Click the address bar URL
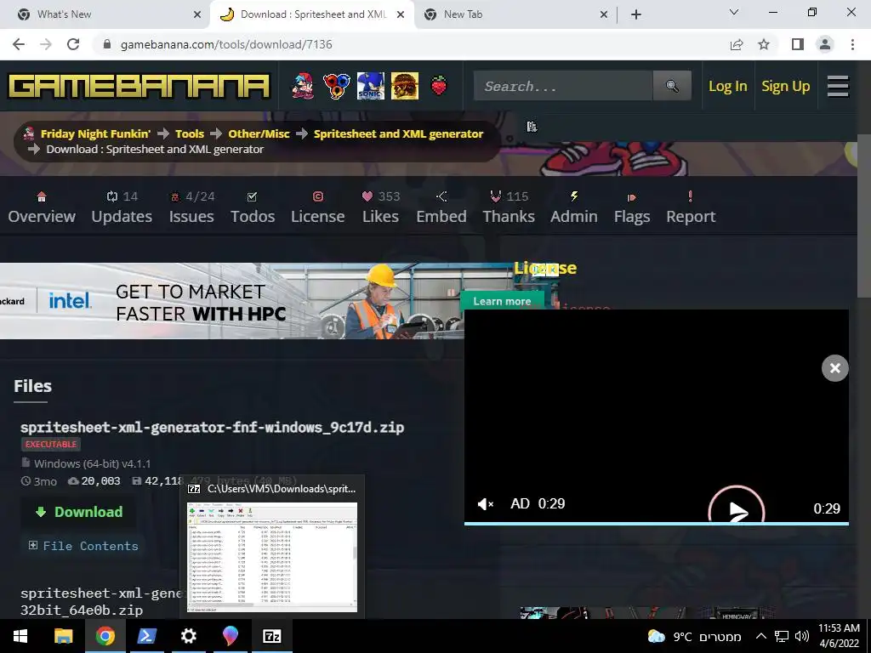This screenshot has height=653, width=871. (226, 44)
